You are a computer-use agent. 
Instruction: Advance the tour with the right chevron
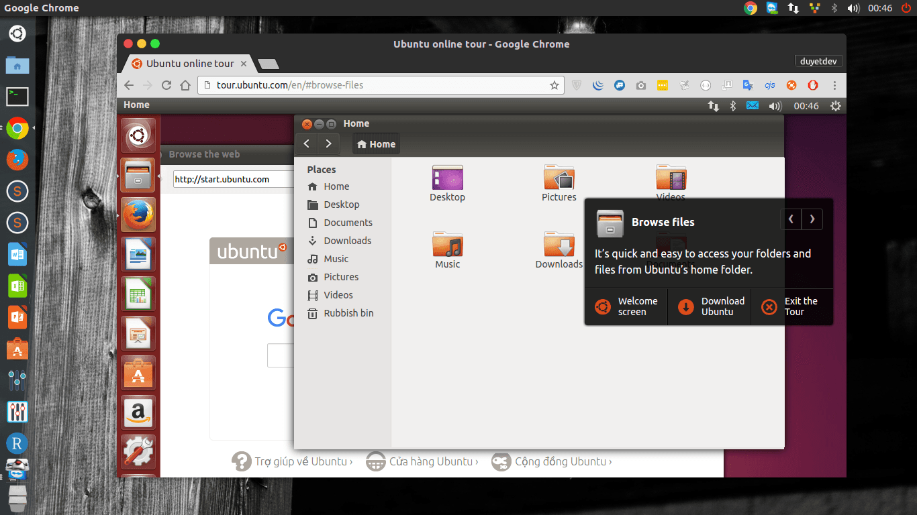[x=812, y=219]
